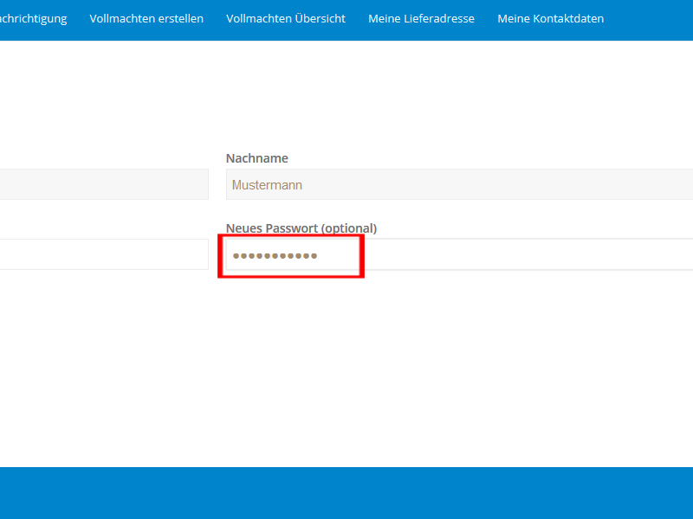Screen dimensions: 693x519
Task: Click the Nachname label text
Action: click(256, 158)
